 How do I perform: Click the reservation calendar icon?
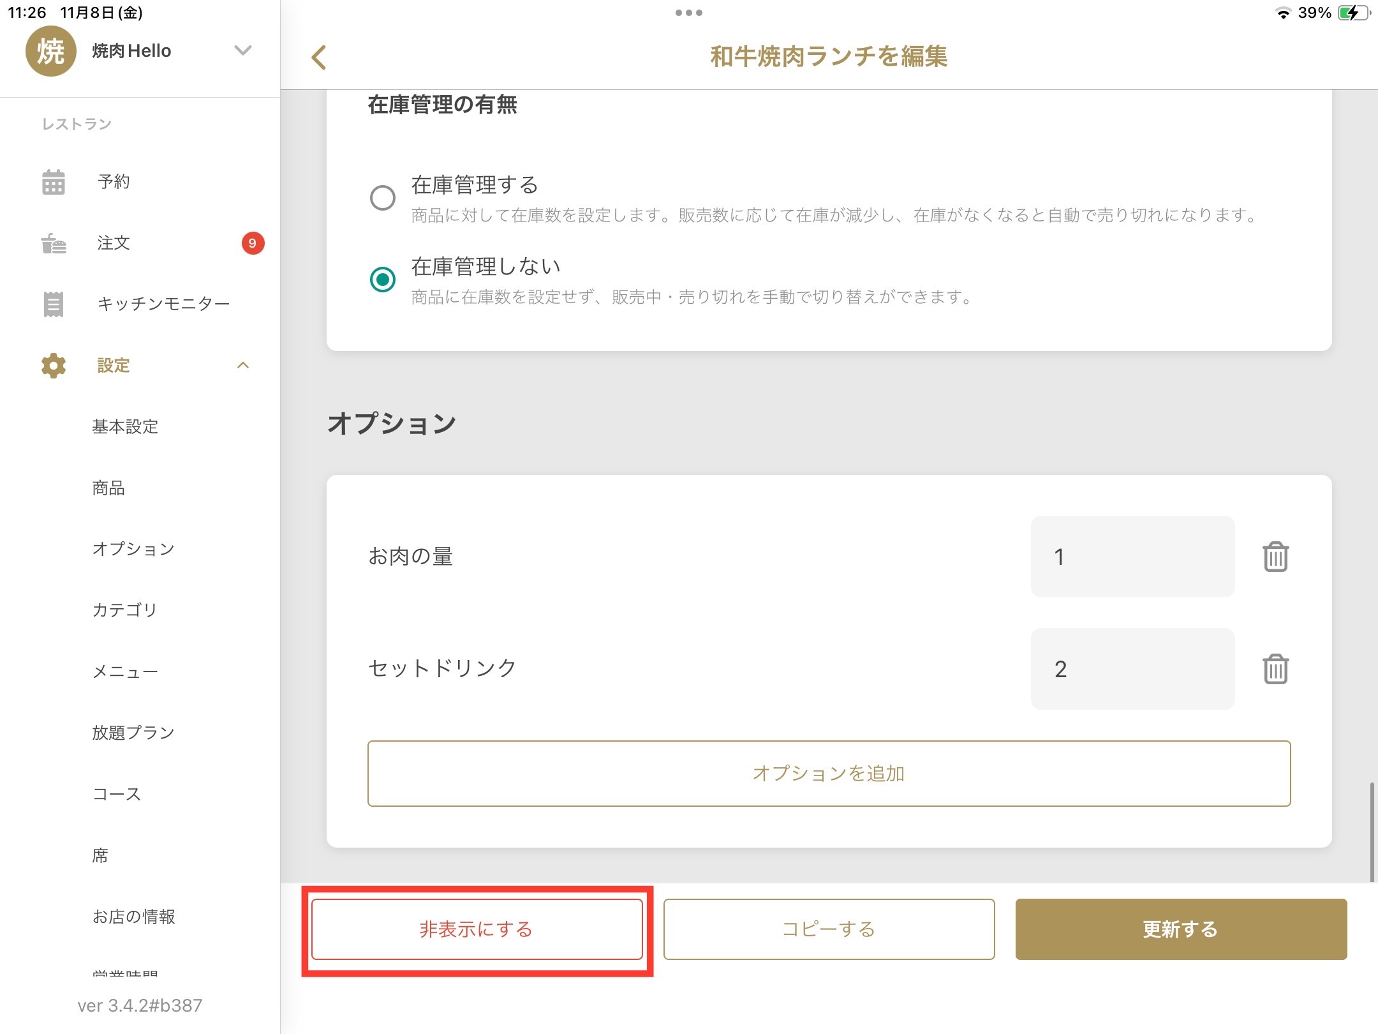click(x=54, y=182)
